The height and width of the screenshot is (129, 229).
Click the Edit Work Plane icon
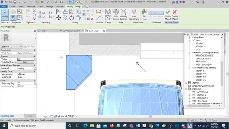point(134,15)
